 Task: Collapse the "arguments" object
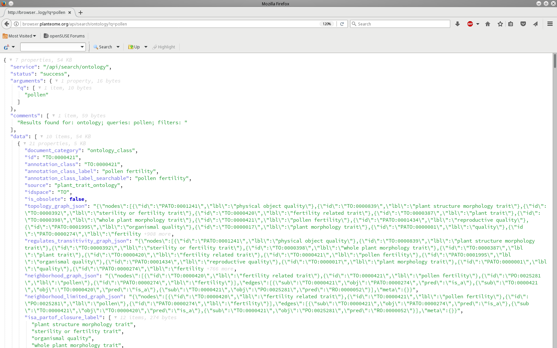tap(57, 81)
